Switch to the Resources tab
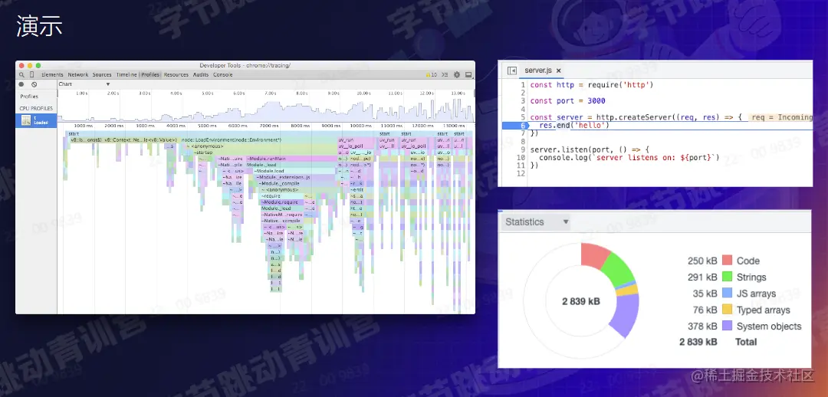 [x=176, y=75]
